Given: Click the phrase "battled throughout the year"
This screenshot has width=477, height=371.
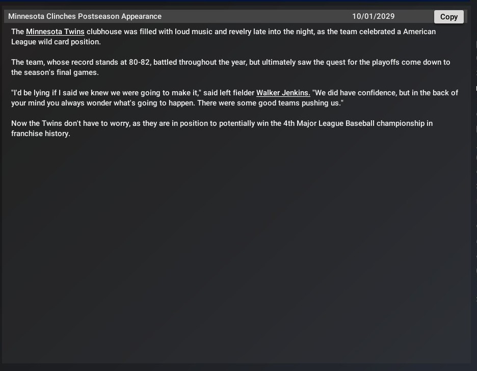Looking at the screenshot, I should coord(200,62).
